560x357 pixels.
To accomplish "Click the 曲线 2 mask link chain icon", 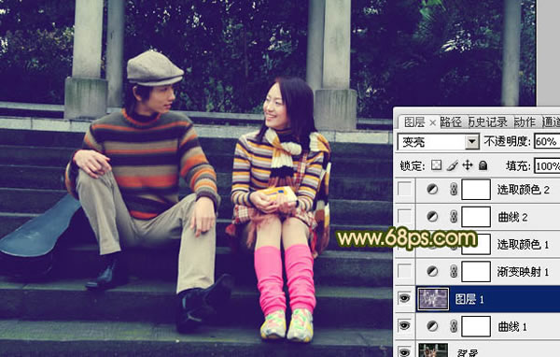I will 454,217.
